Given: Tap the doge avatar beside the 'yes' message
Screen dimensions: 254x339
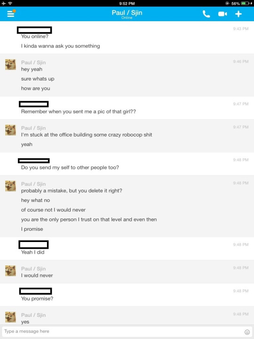Looking at the screenshot, I should pos(10,317).
